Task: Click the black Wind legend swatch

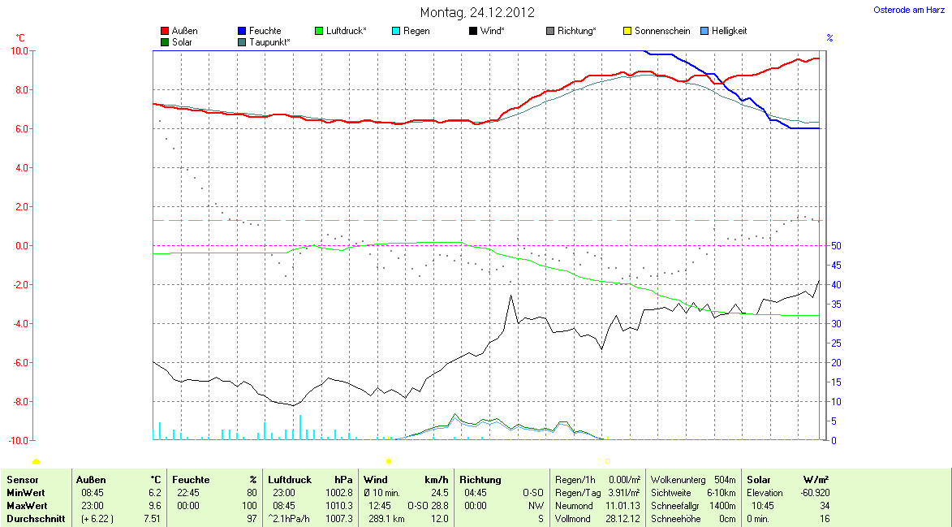Action: click(x=473, y=31)
